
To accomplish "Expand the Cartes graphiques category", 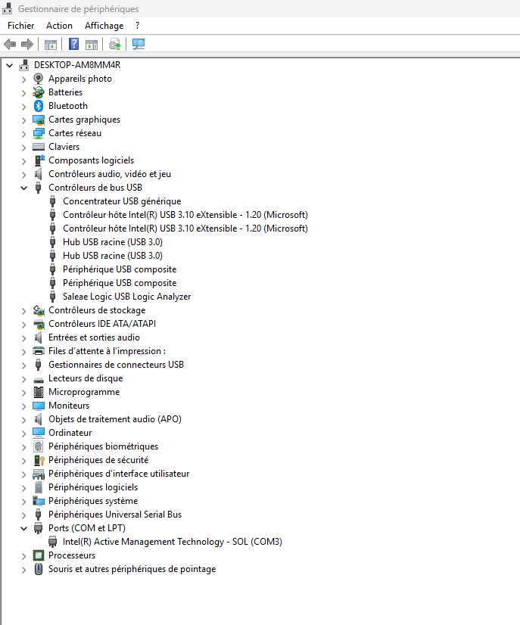I will click(x=23, y=120).
